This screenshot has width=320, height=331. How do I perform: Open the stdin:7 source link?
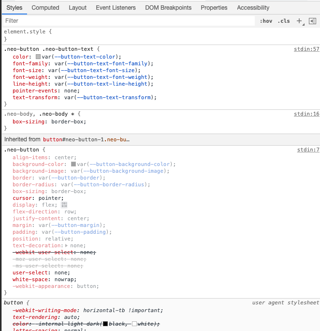click(x=308, y=150)
